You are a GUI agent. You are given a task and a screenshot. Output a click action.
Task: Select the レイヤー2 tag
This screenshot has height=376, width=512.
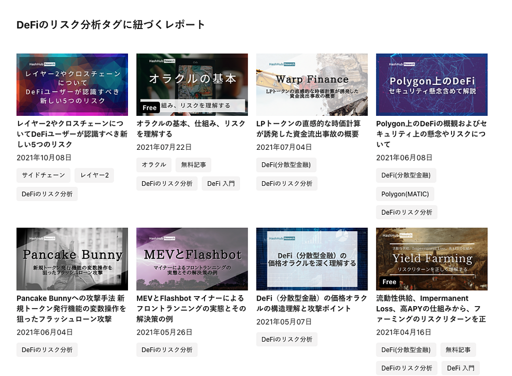pos(94,175)
